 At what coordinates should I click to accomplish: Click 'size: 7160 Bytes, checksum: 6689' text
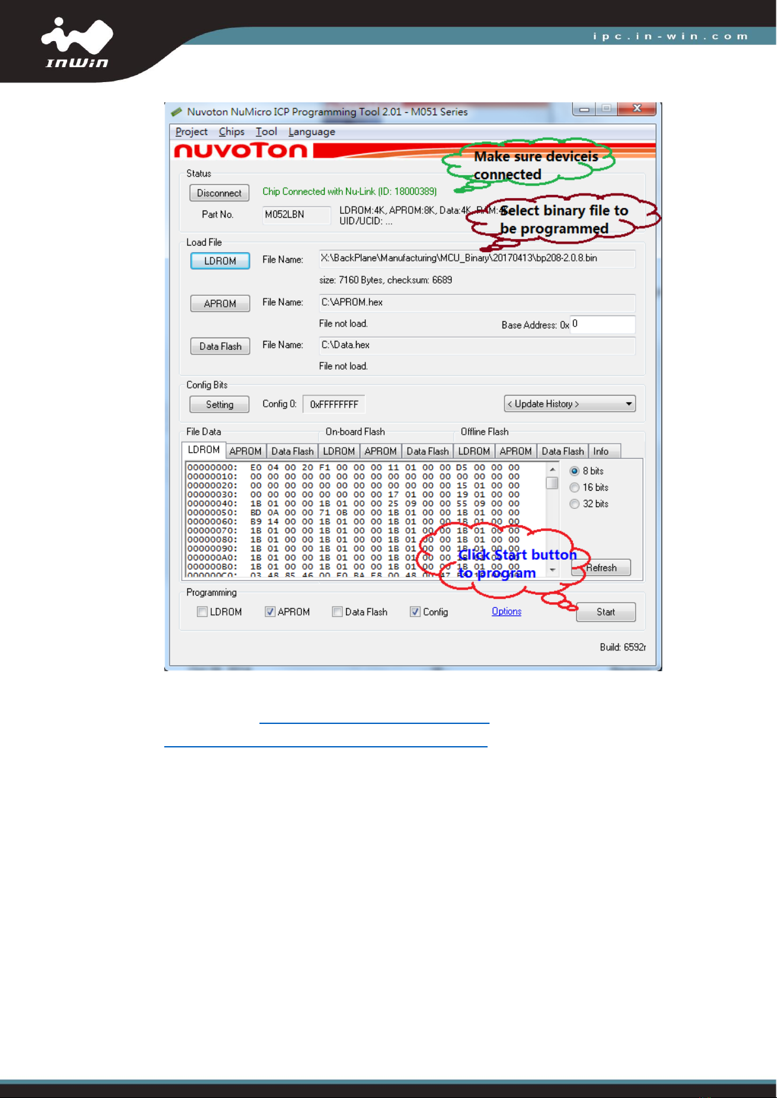tap(385, 280)
